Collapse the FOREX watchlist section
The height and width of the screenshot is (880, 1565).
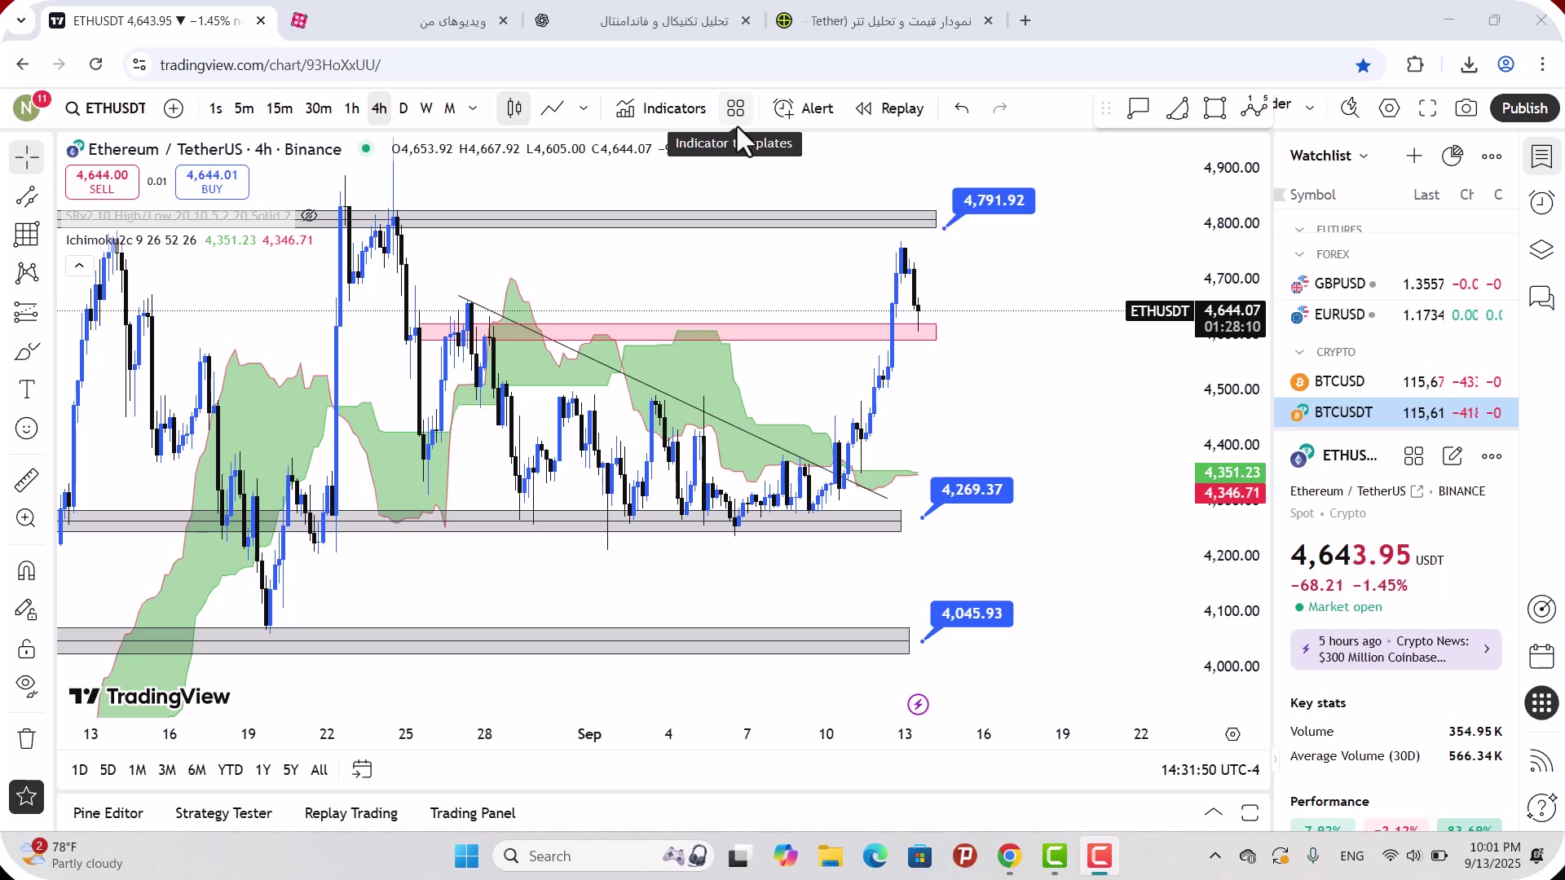pos(1299,254)
